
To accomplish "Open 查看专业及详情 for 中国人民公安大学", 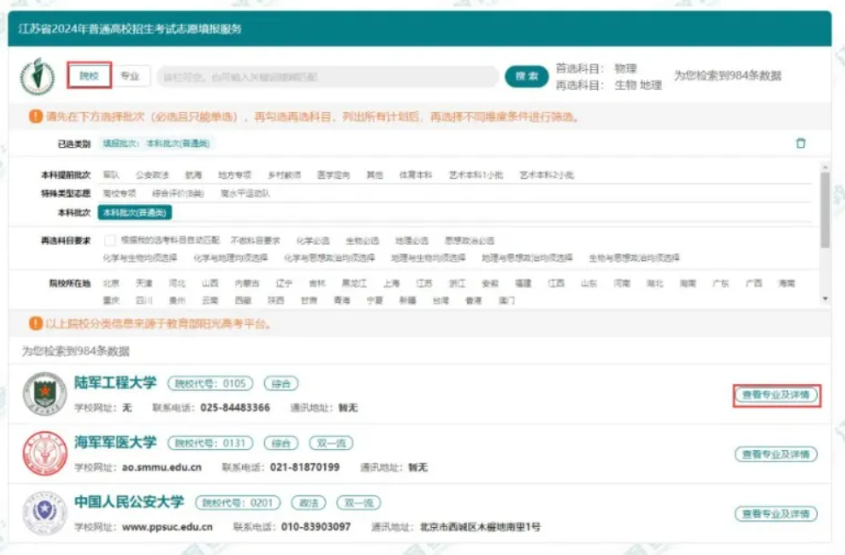I will tap(776, 514).
